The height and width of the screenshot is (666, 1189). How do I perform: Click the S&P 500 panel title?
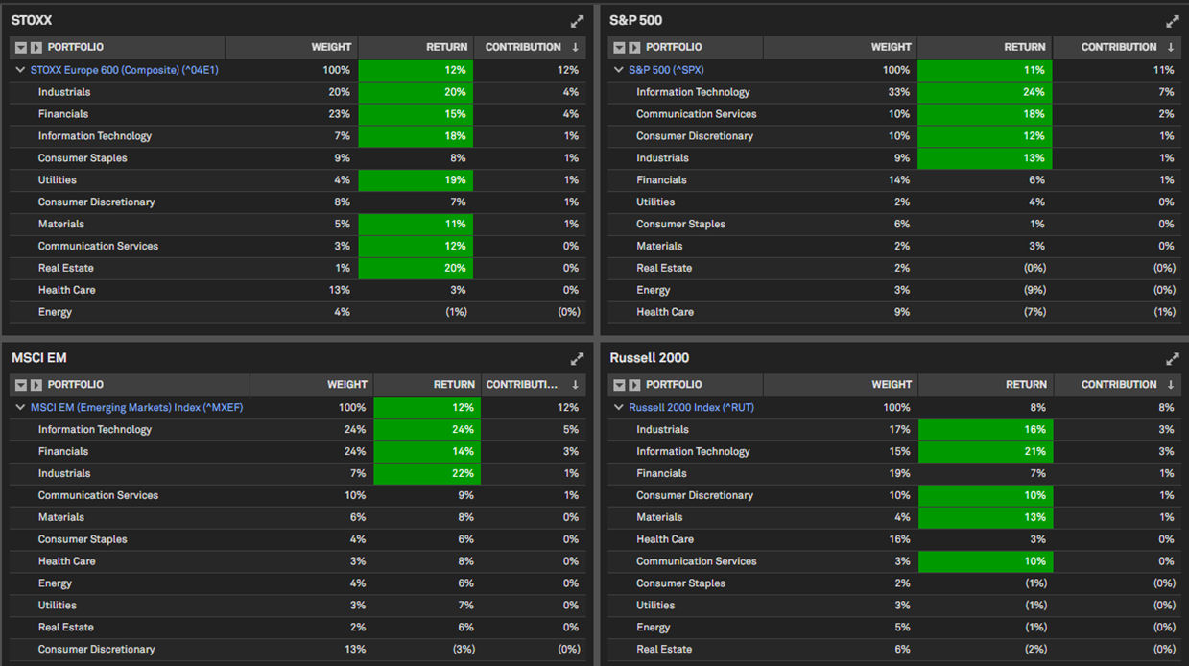[x=635, y=21]
